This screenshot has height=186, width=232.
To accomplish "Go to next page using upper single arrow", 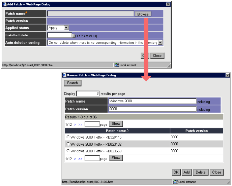I will pos(75,124).
